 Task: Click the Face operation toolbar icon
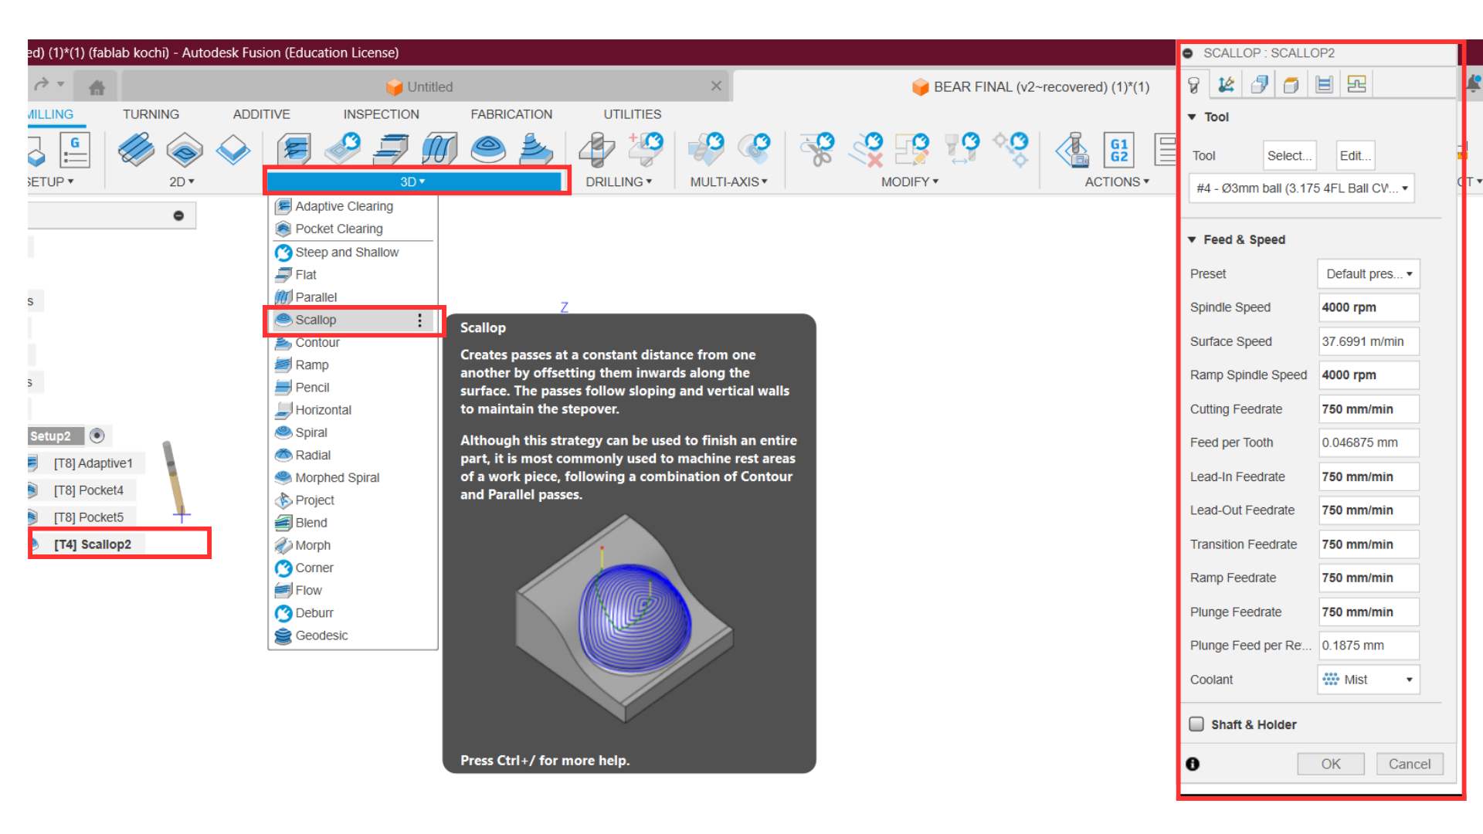232,149
